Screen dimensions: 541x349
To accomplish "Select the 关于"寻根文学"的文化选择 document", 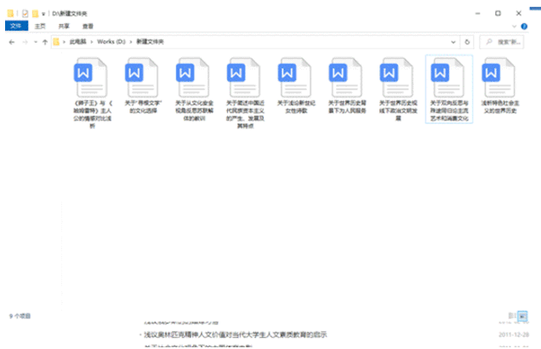I will 143,85.
